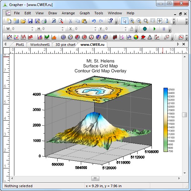Image resolution: width=191 pixels, height=191 pixels.
Task: Insert a step plot using red step icon
Action: click(x=31, y=37)
